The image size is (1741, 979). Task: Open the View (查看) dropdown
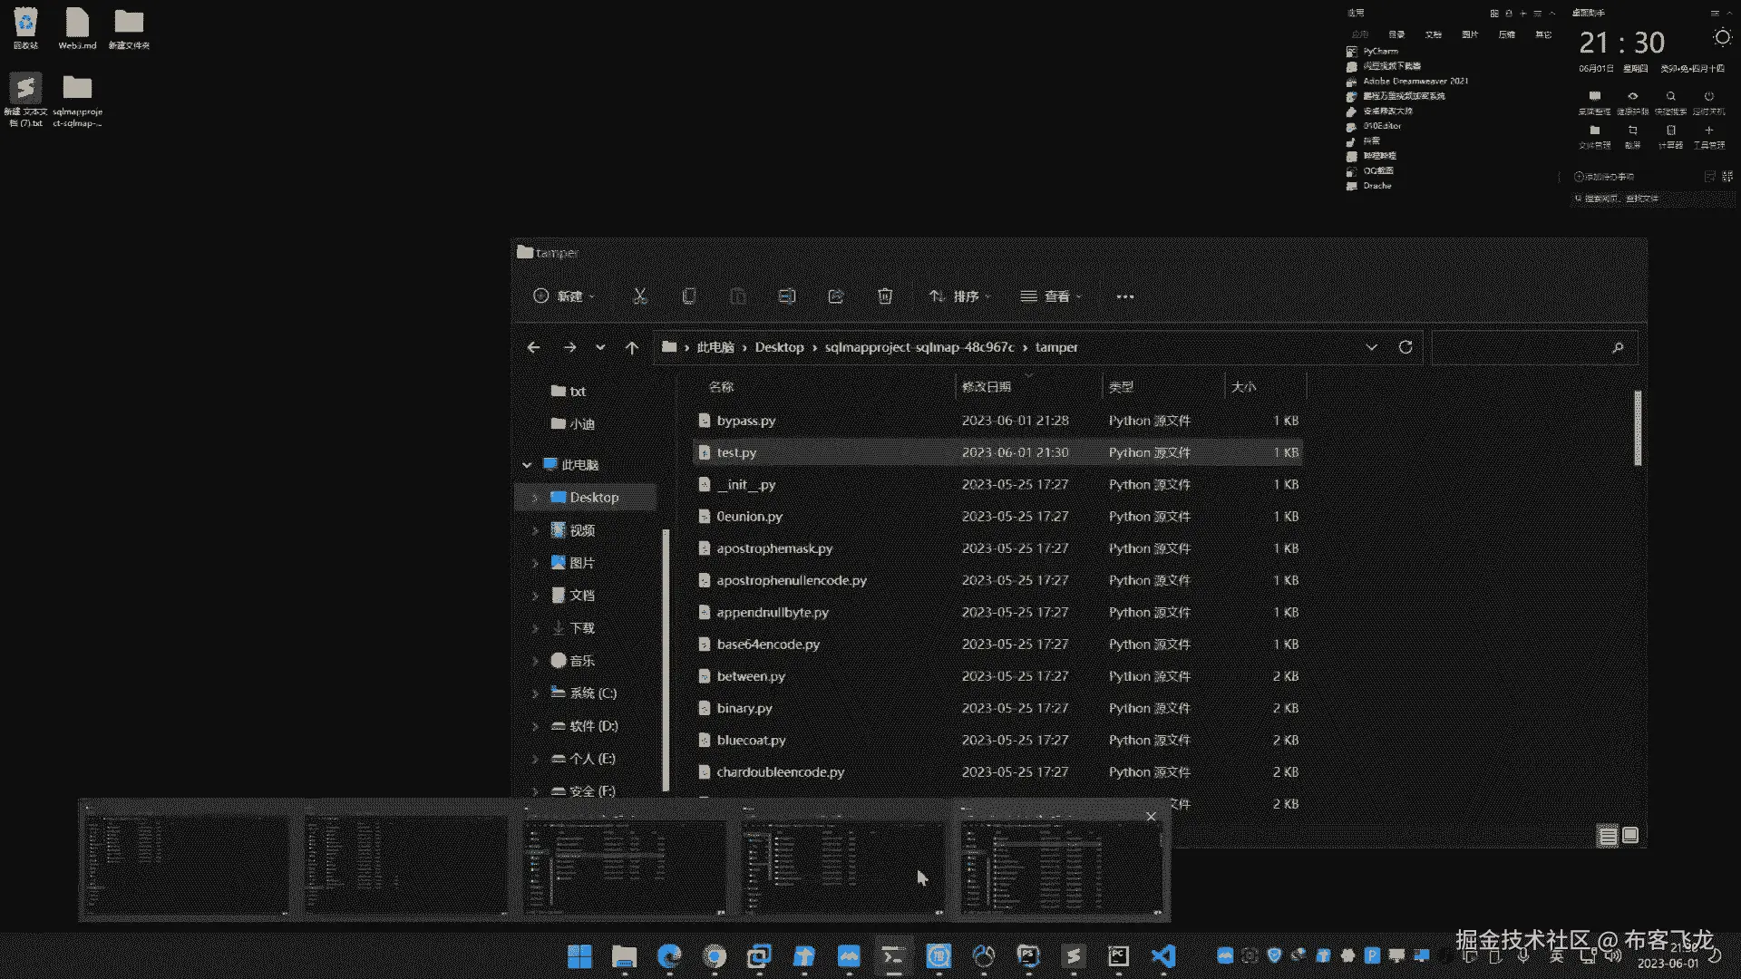(1051, 296)
